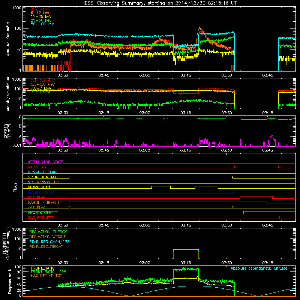The width and height of the screenshot is (300, 300).
Task: Select the cyan 50-100 keV legend label
Action: (42, 24)
